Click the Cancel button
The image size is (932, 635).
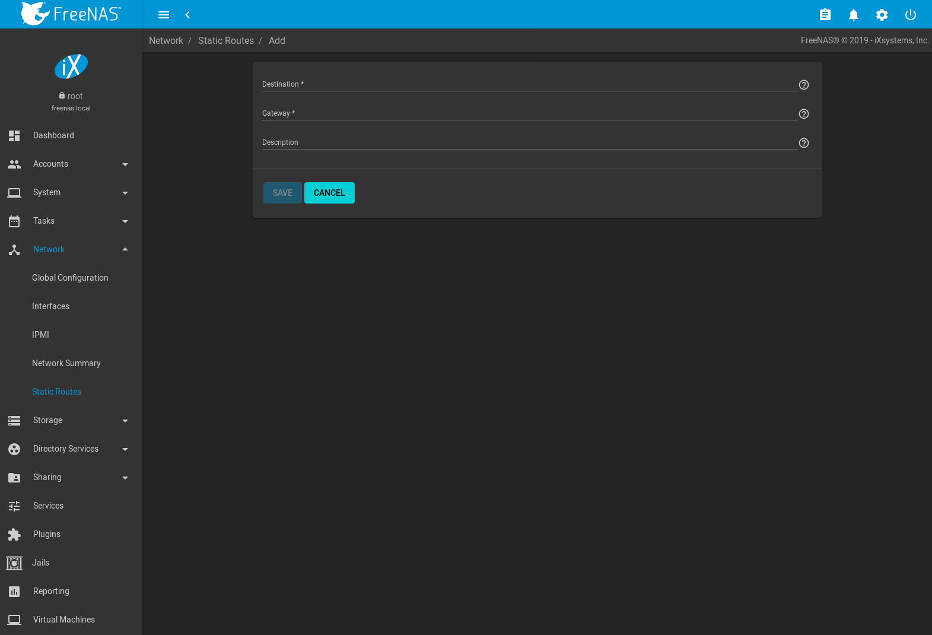329,193
